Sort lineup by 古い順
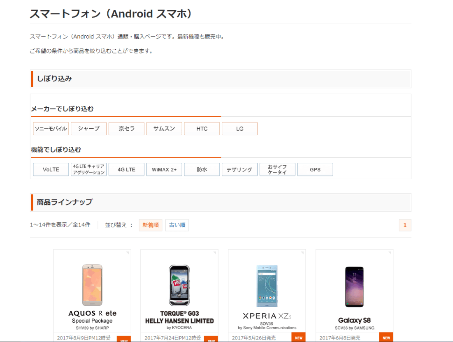 tap(177, 225)
